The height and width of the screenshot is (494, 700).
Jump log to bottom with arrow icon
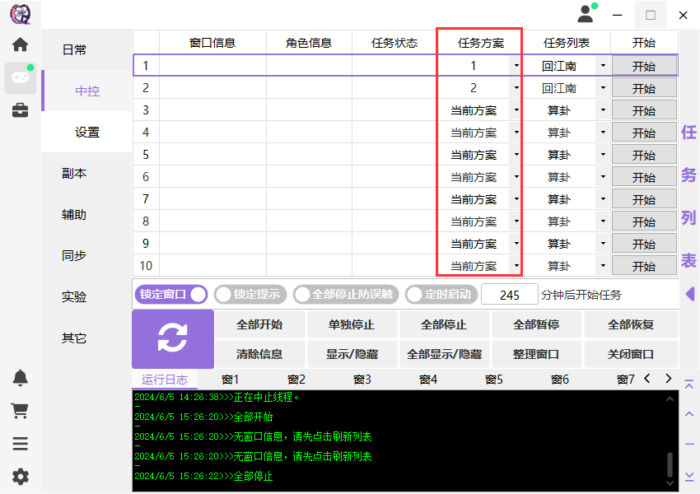(x=689, y=477)
